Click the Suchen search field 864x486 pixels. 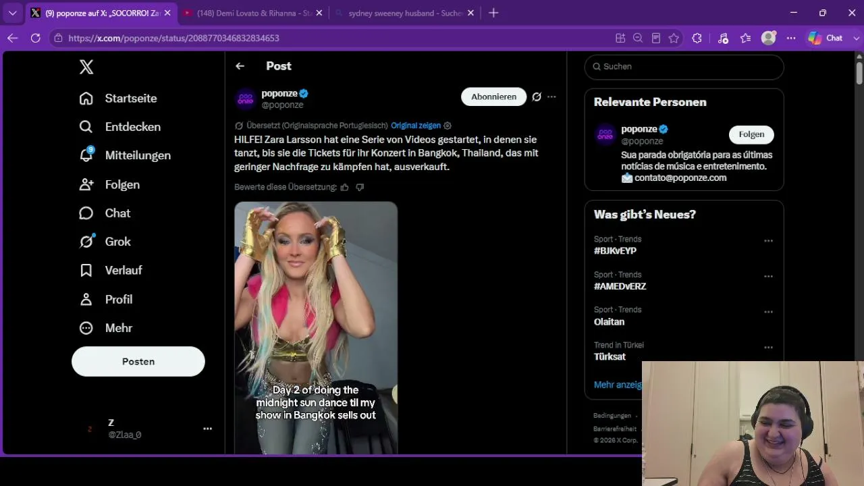tap(684, 66)
